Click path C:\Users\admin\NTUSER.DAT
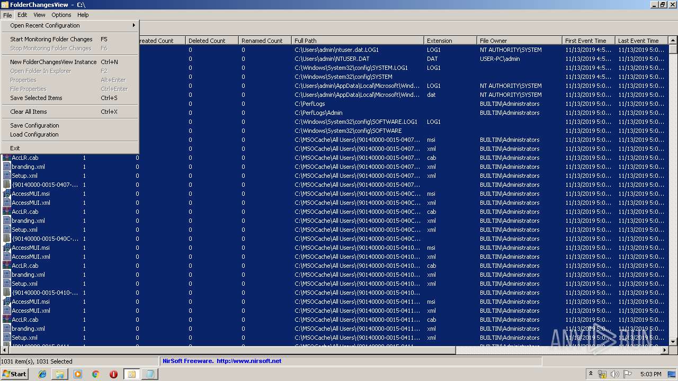This screenshot has height=381, width=678. coord(332,59)
